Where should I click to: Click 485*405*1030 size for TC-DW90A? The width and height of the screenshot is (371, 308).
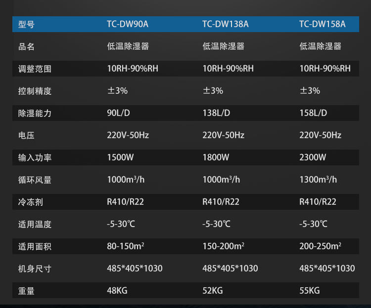tap(135, 268)
